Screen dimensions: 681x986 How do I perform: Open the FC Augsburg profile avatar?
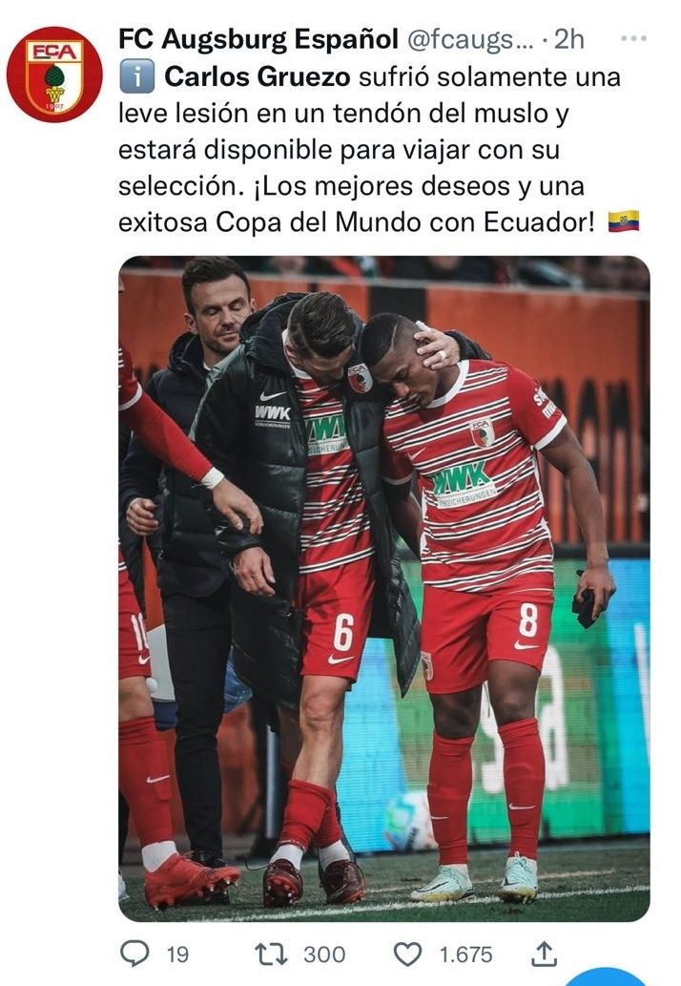point(54,74)
